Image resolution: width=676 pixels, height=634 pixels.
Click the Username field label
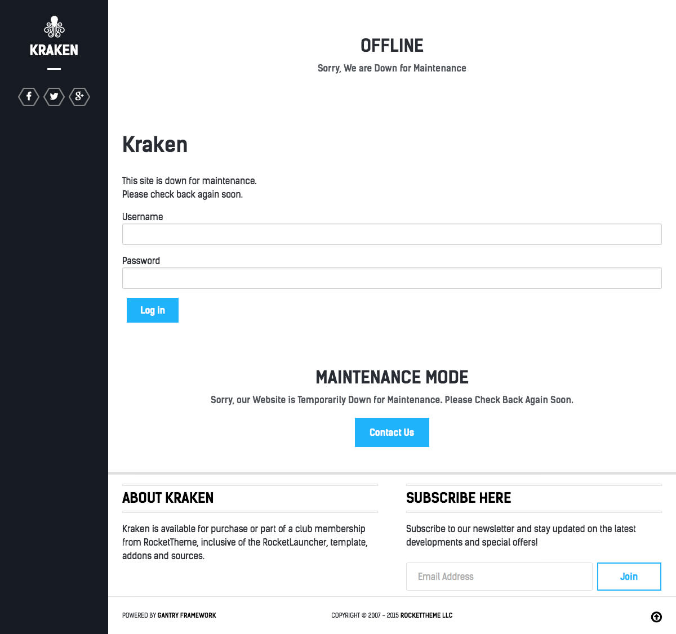(x=143, y=217)
